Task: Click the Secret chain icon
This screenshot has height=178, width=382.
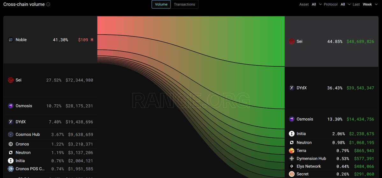Action: (292, 174)
